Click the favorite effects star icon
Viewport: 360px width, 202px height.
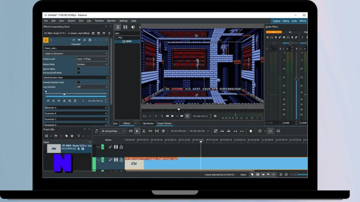(x=251, y=131)
